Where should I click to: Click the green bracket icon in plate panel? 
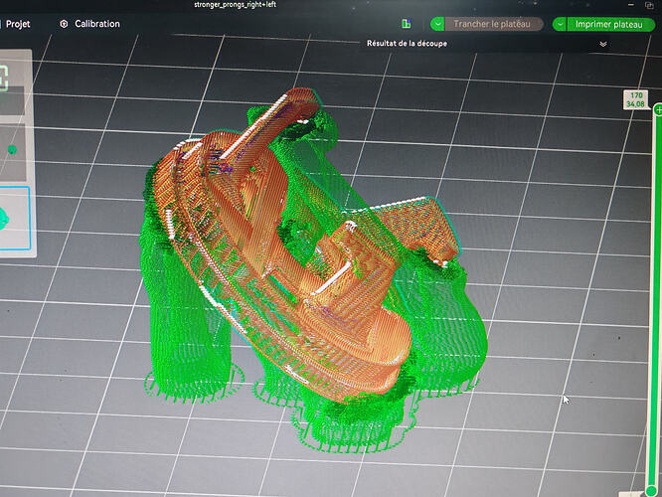tap(4, 79)
